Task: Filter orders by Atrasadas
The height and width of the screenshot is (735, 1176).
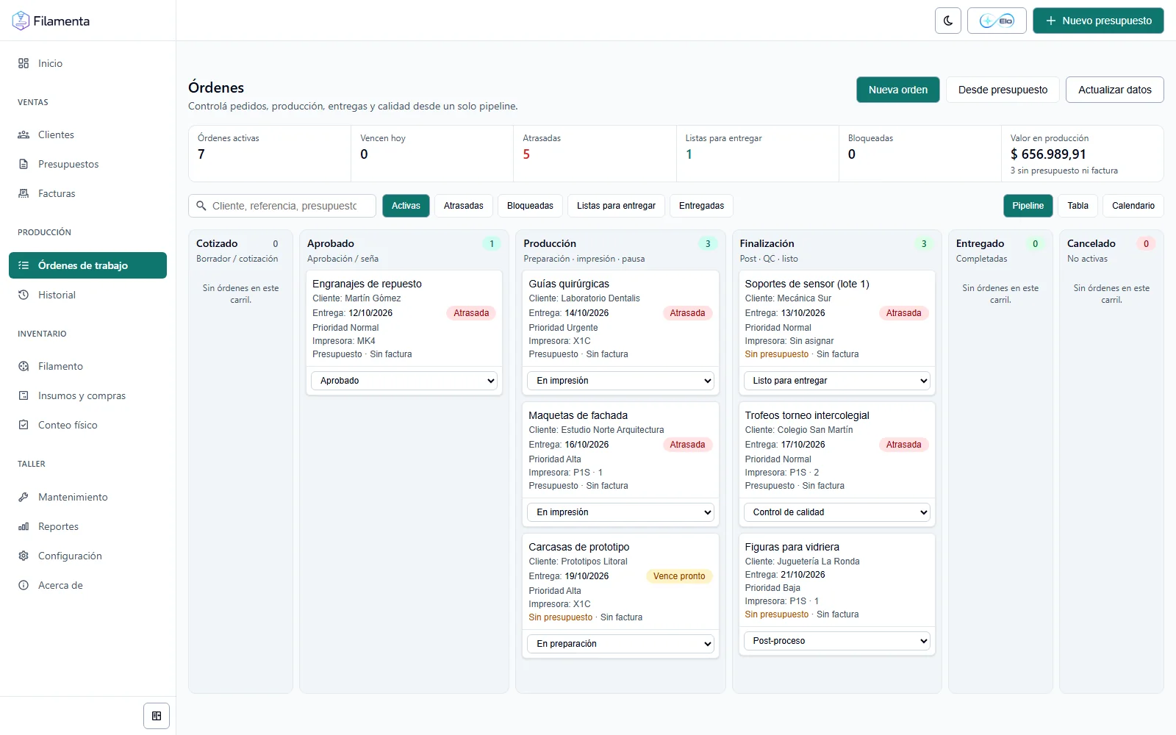Action: (x=464, y=206)
